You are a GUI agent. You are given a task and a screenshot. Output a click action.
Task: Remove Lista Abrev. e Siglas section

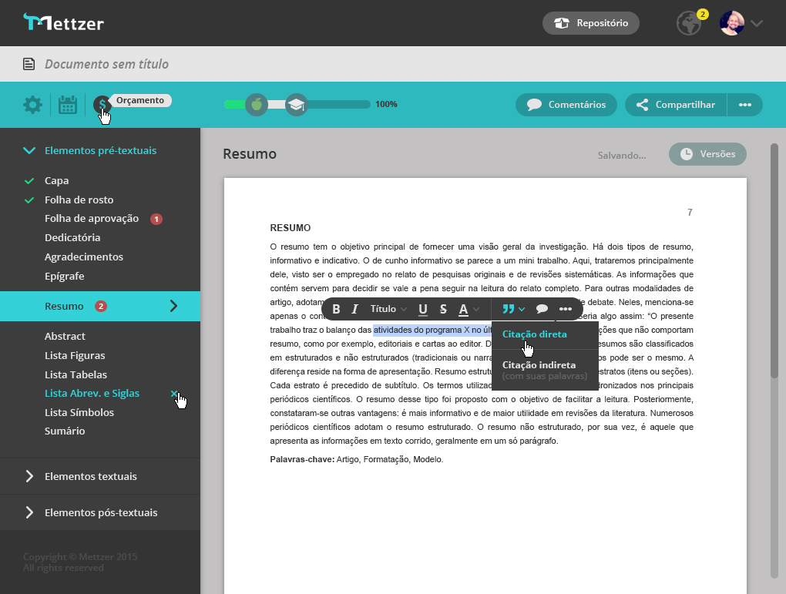click(x=174, y=394)
